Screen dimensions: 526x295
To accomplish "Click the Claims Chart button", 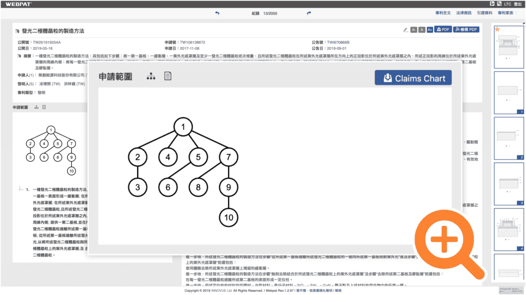I will pos(414,78).
